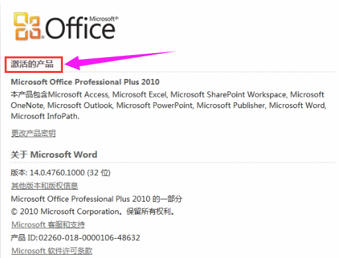Click the 关于 Microsoft Word section heading
The image size is (339, 258).
pyautogui.click(x=54, y=155)
